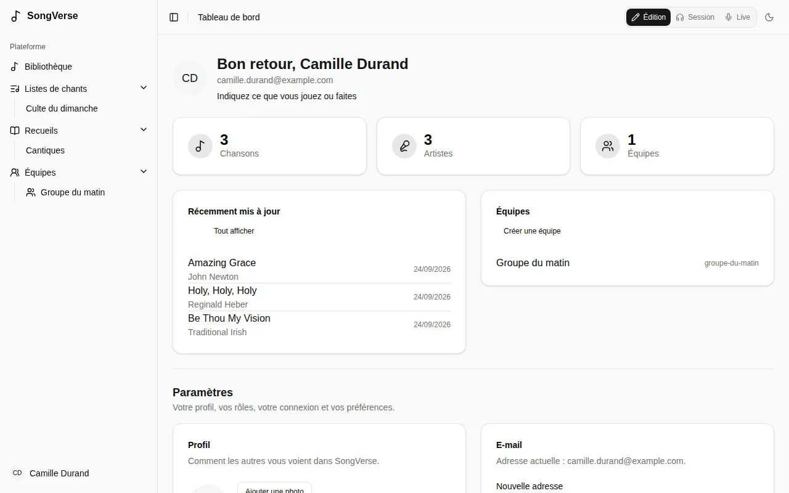Viewport: 789px width, 493px height.
Task: Select the Édition mode
Action: coord(648,17)
